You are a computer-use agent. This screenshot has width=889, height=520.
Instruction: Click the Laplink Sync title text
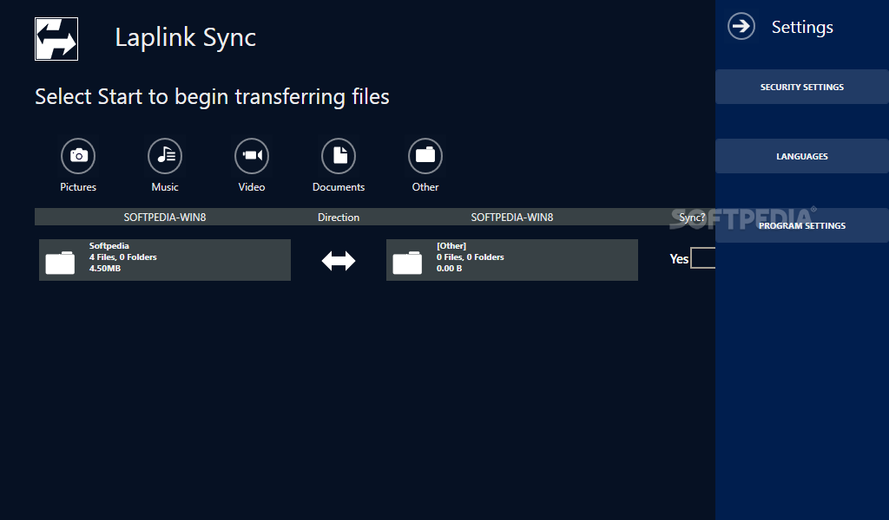(186, 38)
